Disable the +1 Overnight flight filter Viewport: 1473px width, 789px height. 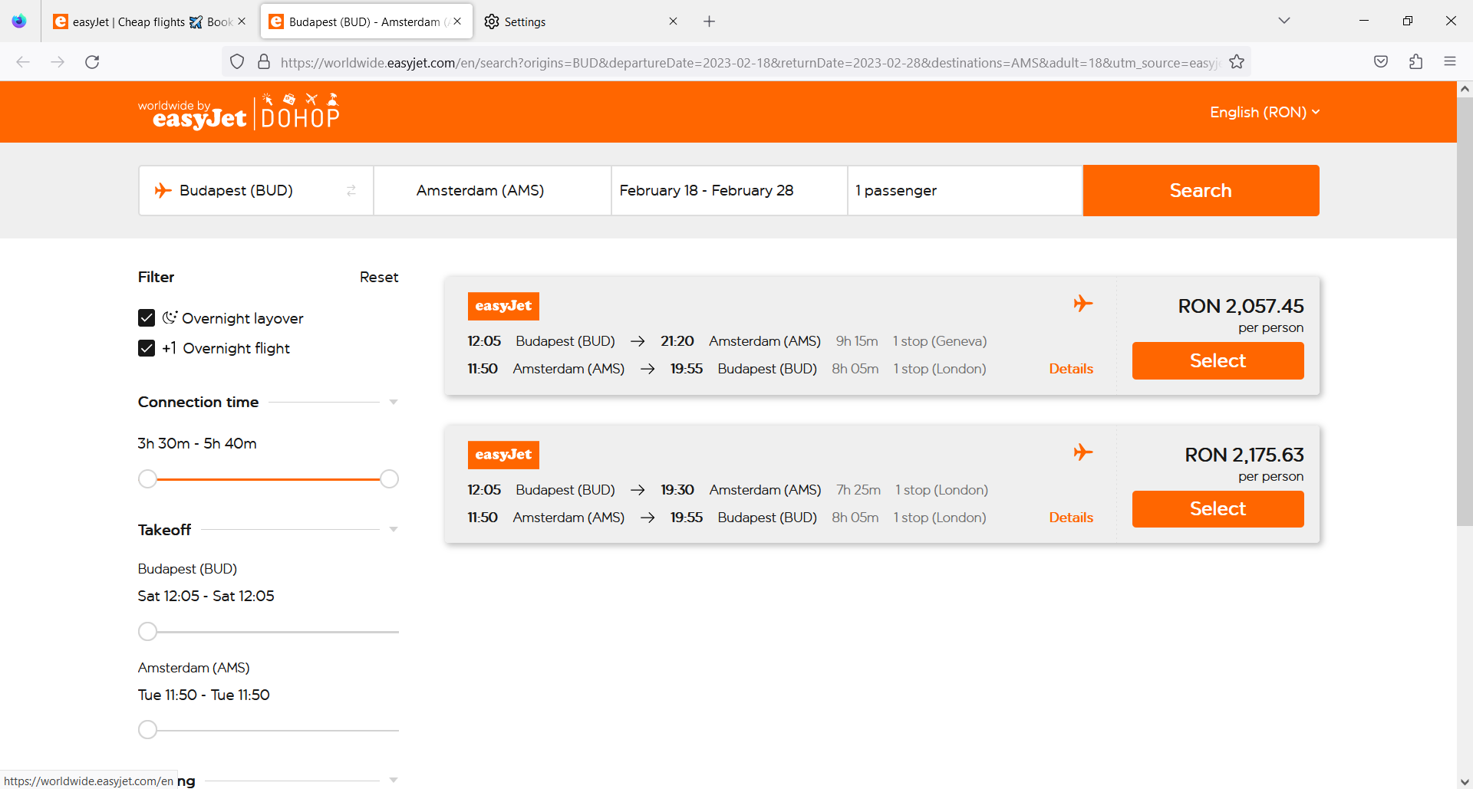click(x=146, y=348)
